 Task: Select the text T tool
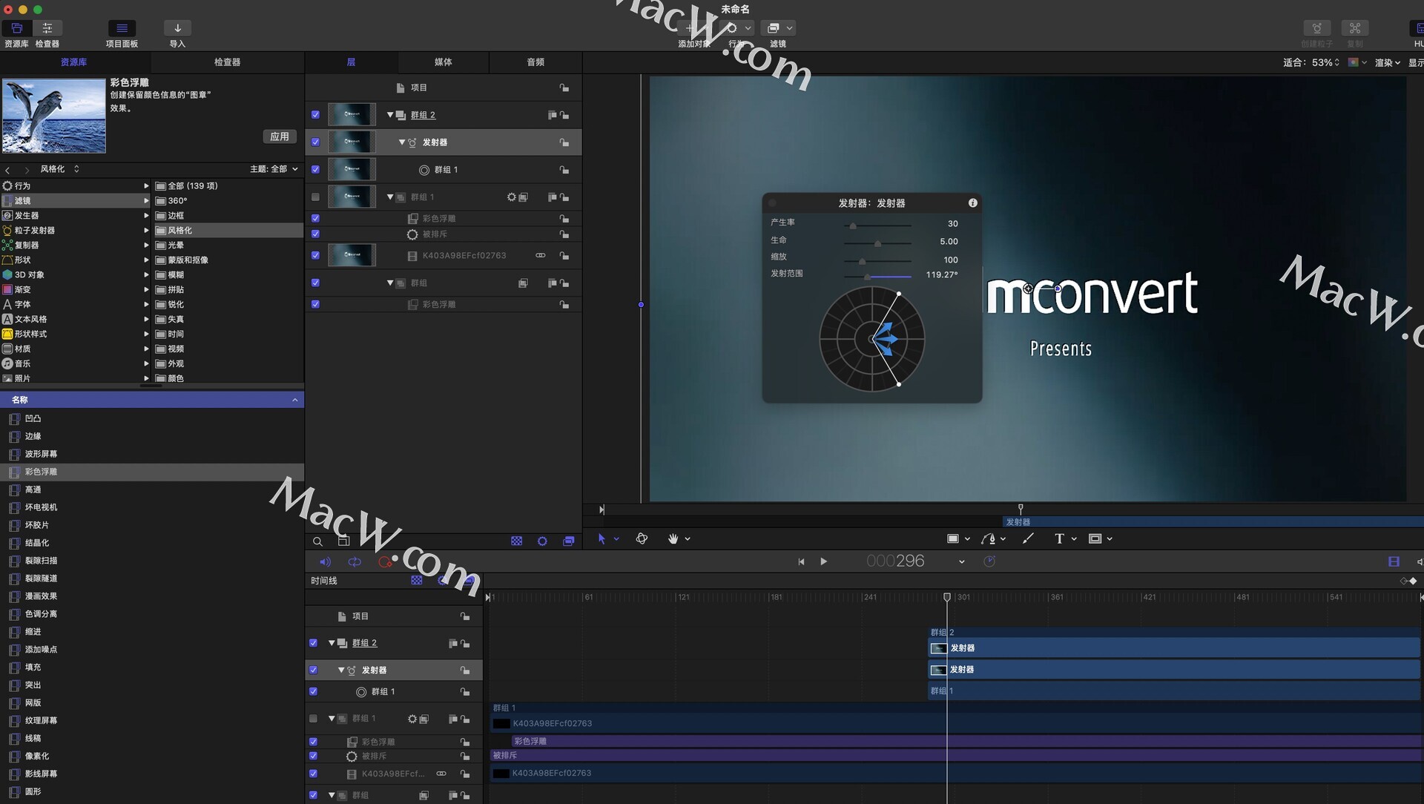coord(1059,539)
